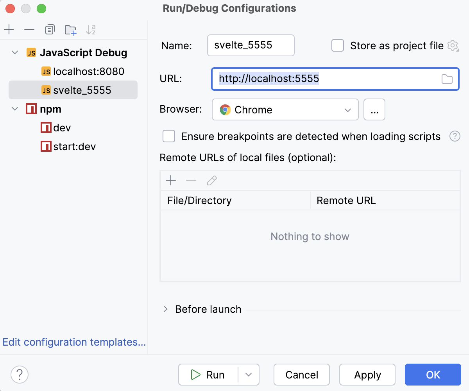Open help for breakpoints detection option
The image size is (469, 391).
tap(455, 136)
